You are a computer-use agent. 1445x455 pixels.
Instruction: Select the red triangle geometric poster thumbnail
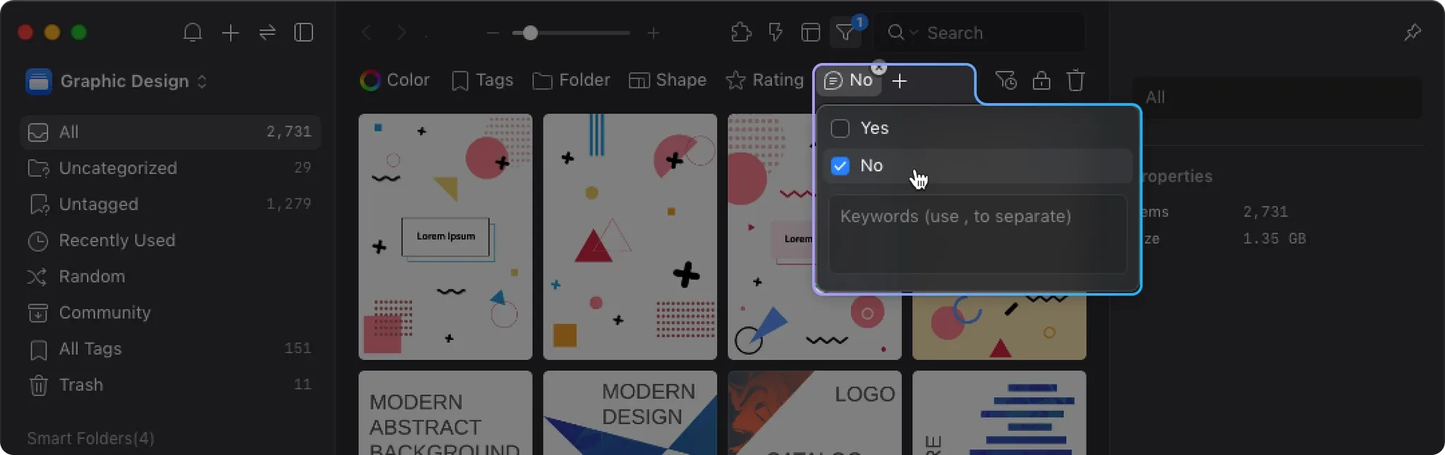(630, 237)
